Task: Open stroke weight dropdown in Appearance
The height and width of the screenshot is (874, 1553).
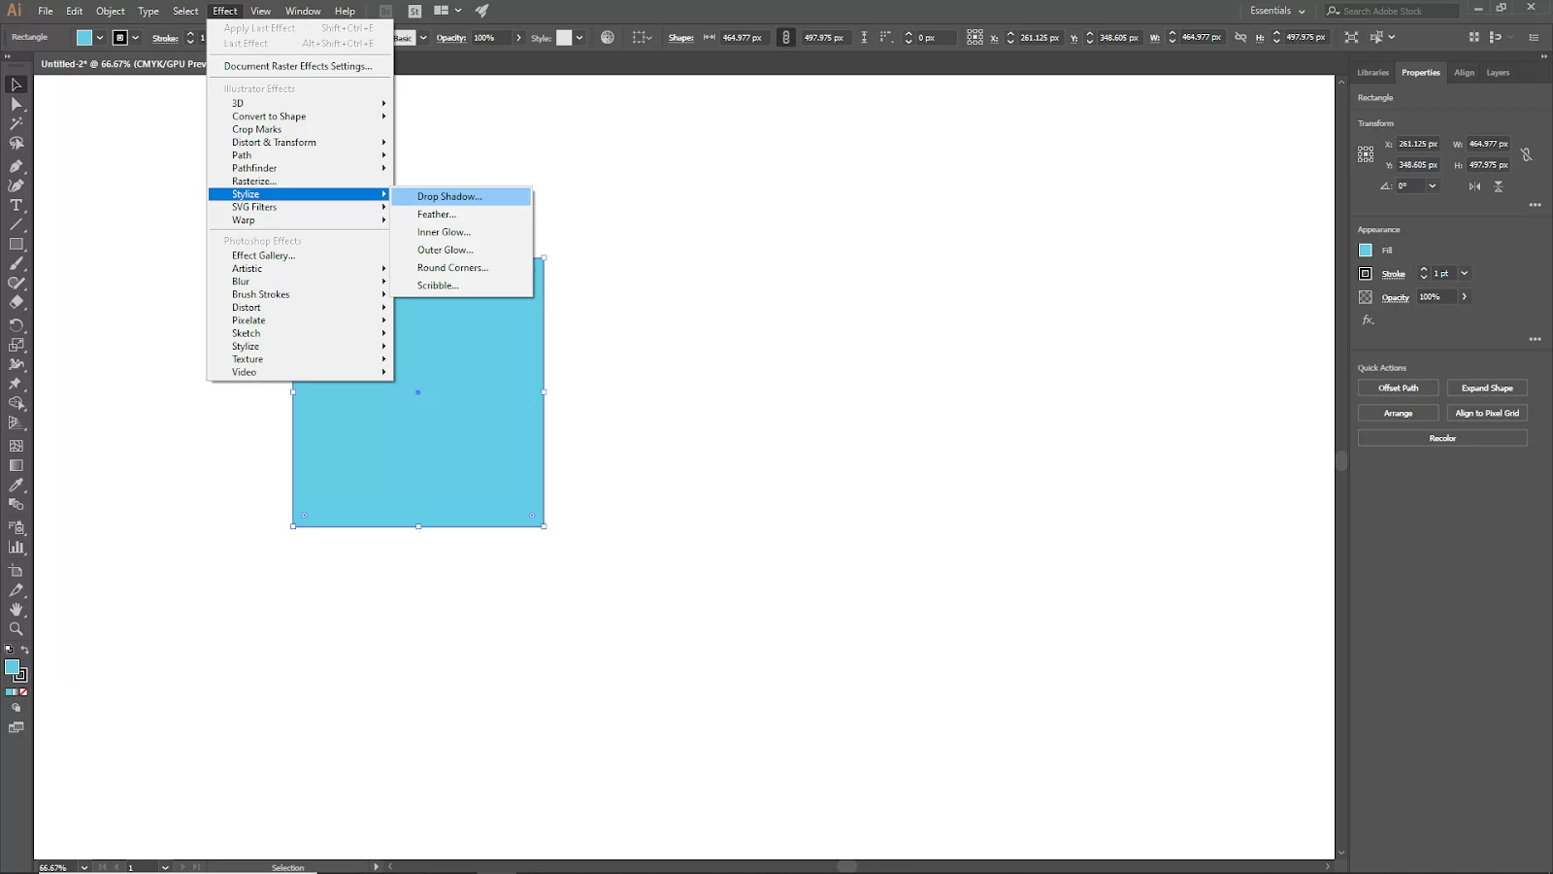Action: coord(1465,274)
